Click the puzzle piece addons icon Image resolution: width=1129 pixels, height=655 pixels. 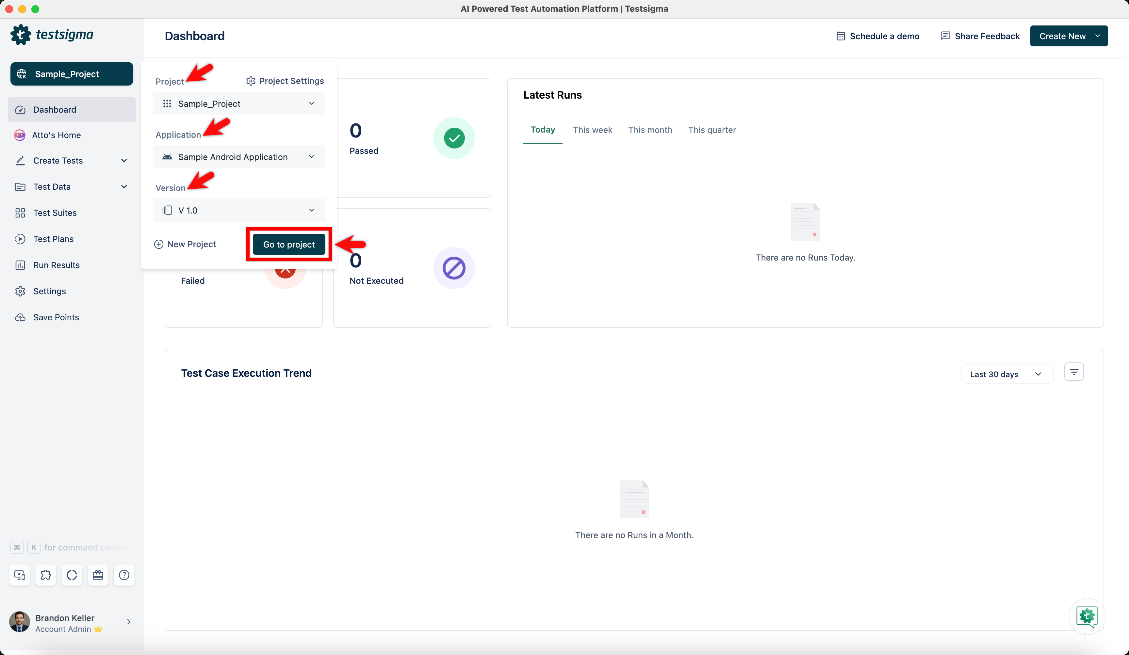pos(46,575)
